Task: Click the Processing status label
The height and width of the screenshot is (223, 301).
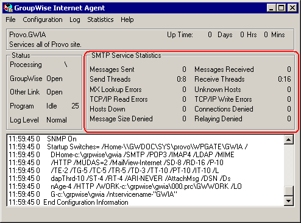Action: (26, 65)
